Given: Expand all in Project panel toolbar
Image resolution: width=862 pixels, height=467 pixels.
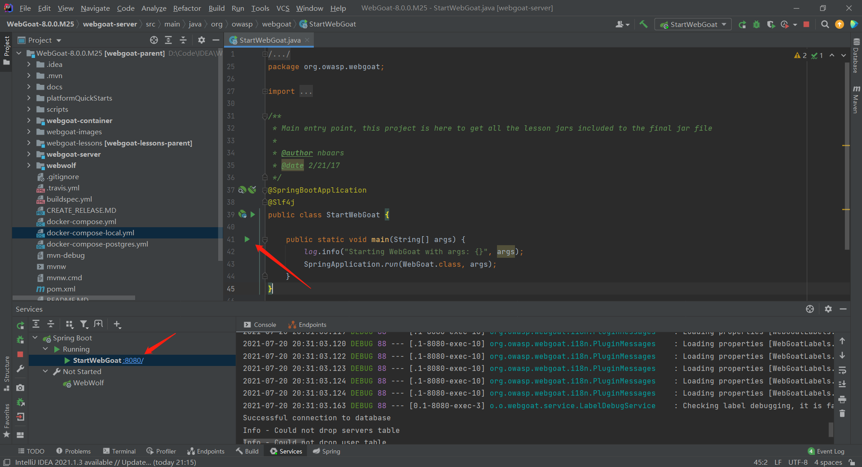Looking at the screenshot, I should point(168,40).
